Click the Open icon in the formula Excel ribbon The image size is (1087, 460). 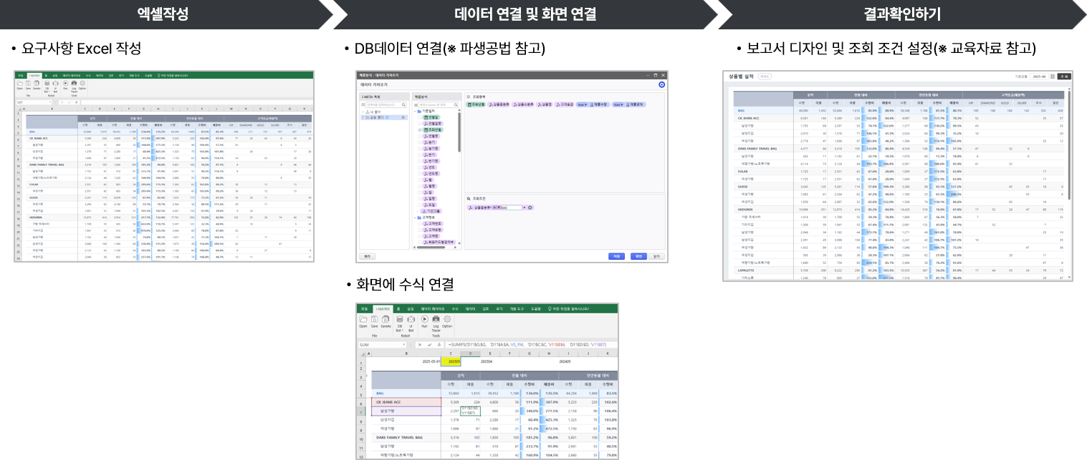point(363,319)
